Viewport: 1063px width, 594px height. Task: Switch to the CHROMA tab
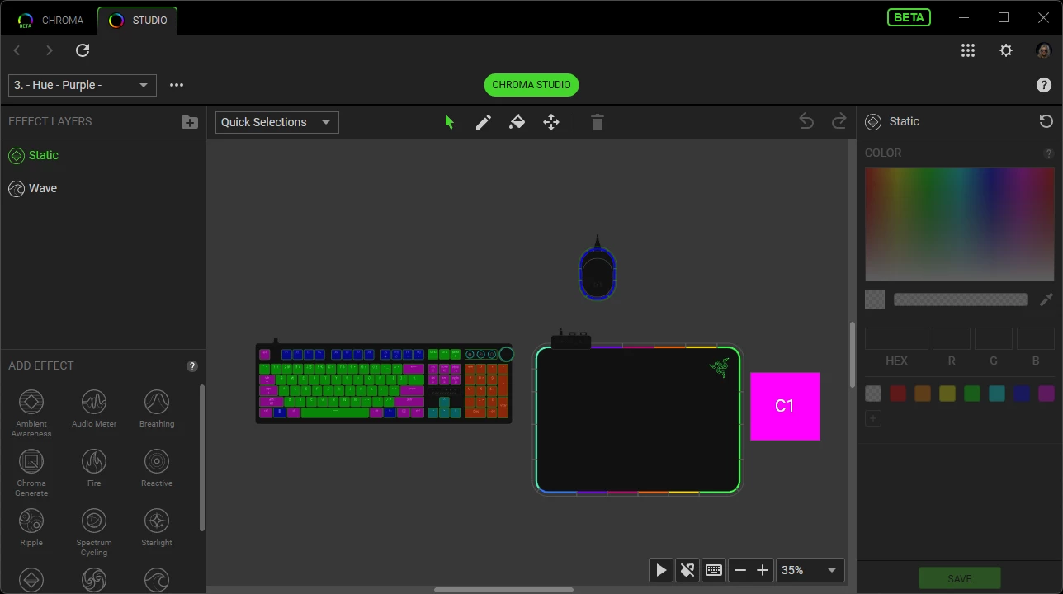[50, 21]
